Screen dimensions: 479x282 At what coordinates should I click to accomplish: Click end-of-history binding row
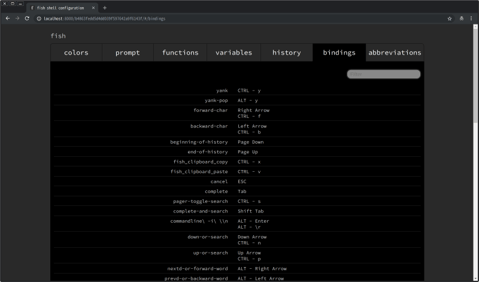pyautogui.click(x=237, y=152)
